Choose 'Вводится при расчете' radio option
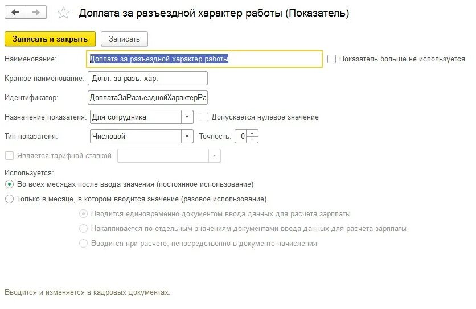Viewport: 476px width, 309px height. click(84, 243)
